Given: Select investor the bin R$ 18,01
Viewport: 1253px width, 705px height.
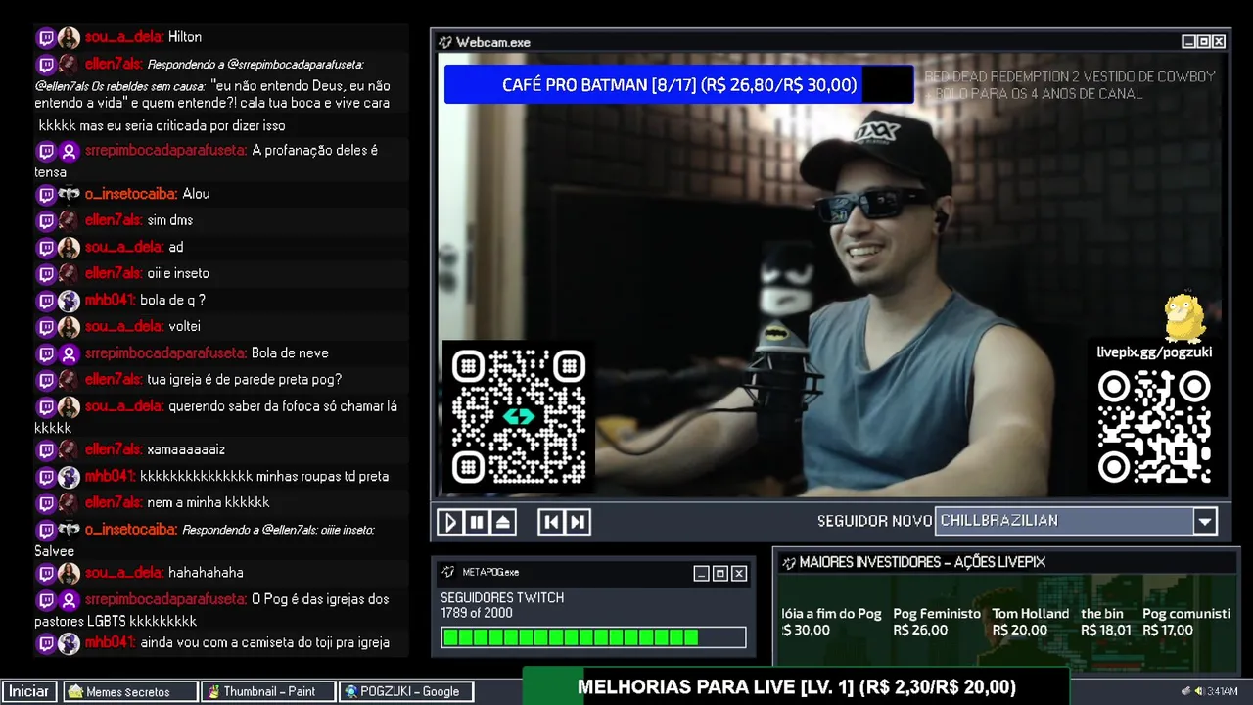Looking at the screenshot, I should pos(1106,622).
